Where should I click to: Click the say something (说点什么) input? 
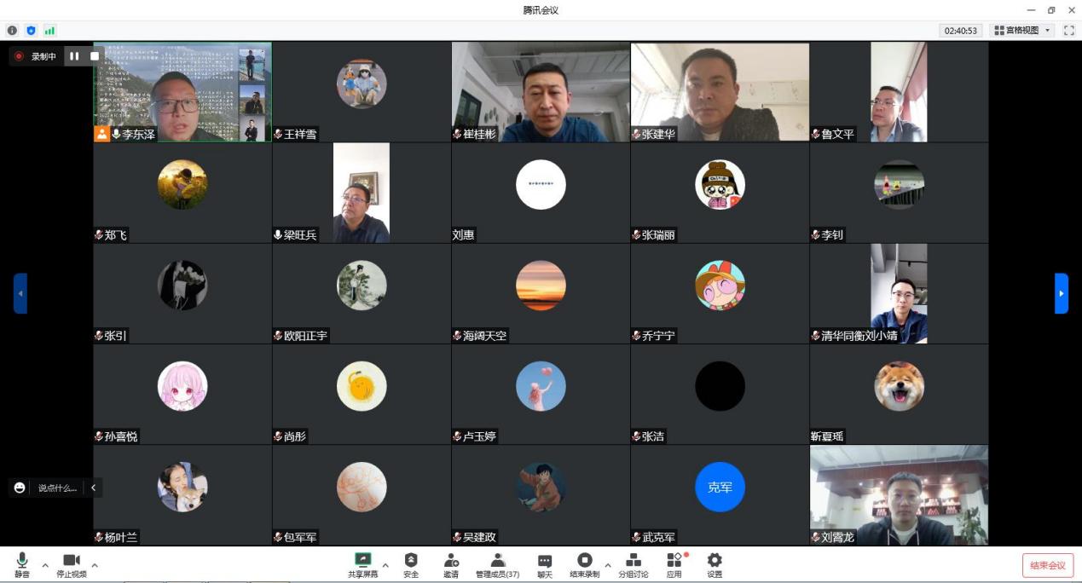[x=56, y=488]
